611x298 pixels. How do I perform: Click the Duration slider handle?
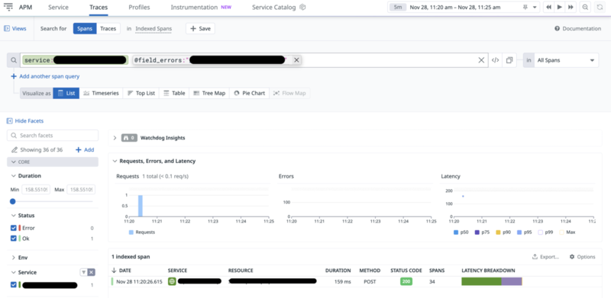(13, 201)
